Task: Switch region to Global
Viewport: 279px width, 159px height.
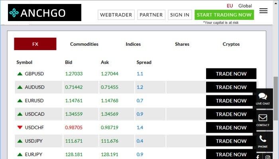Action: coord(245,6)
